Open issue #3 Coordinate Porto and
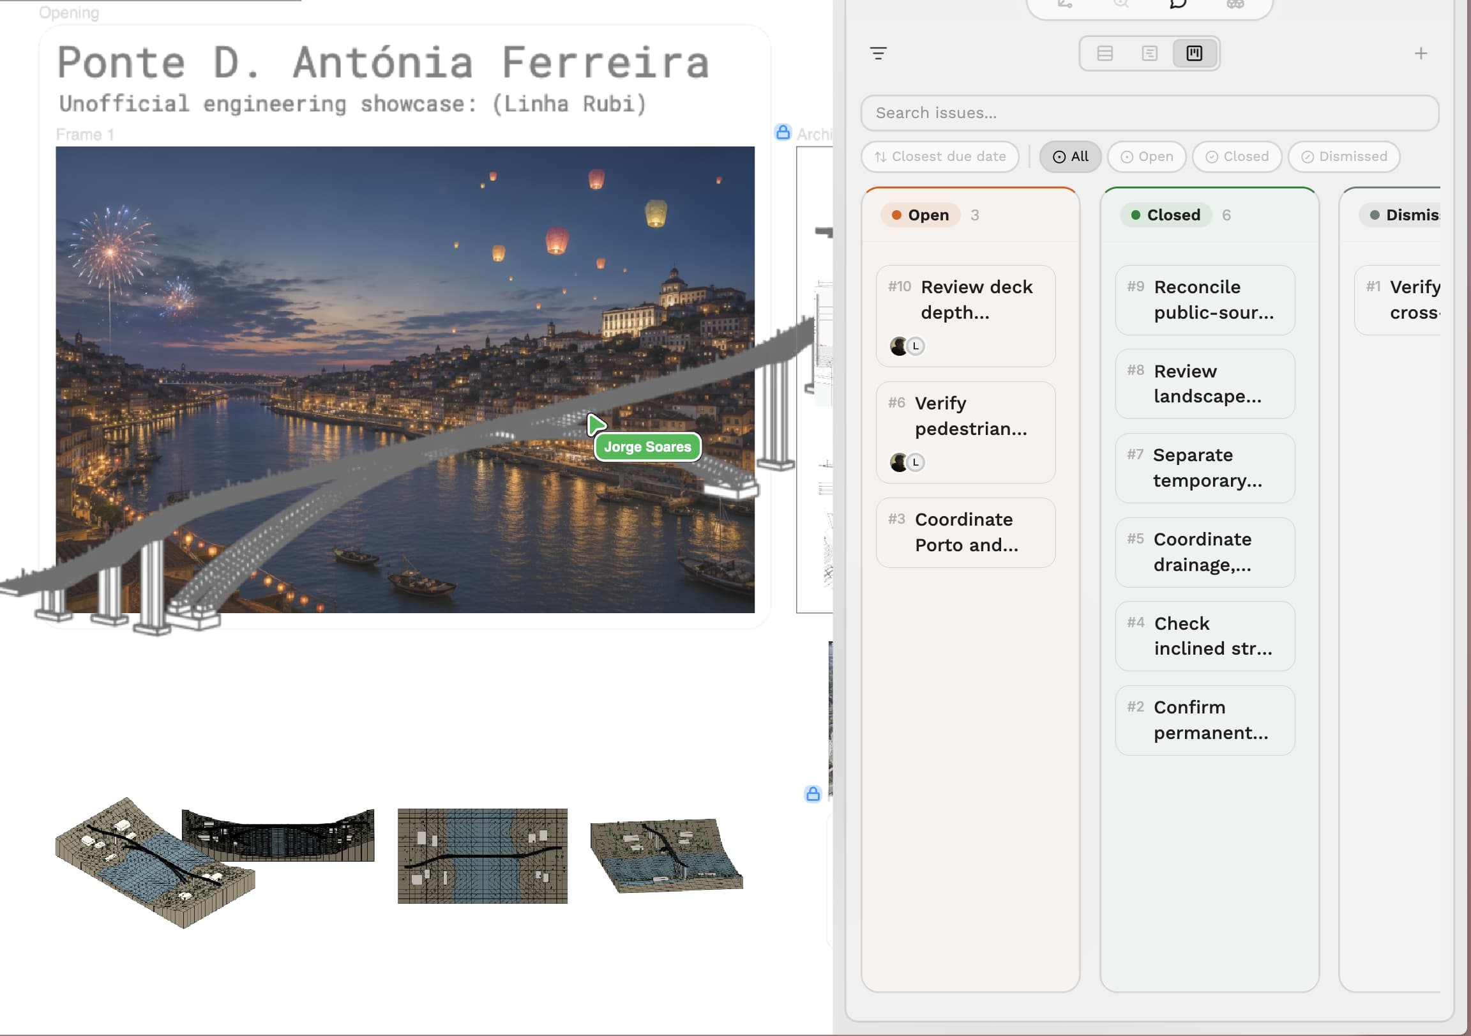 965,533
